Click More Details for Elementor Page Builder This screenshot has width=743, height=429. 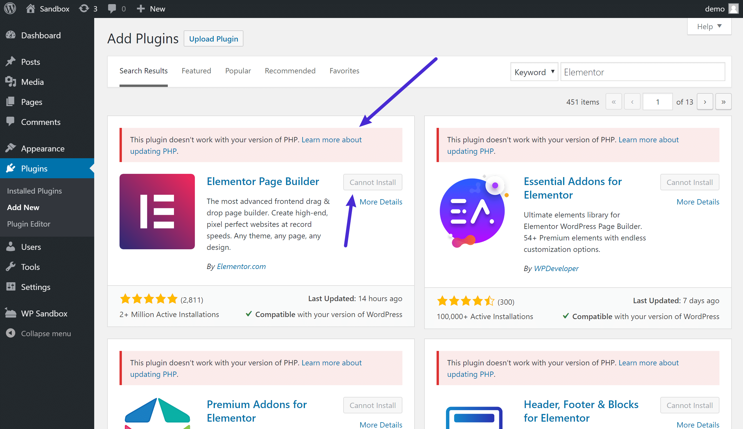pos(380,202)
